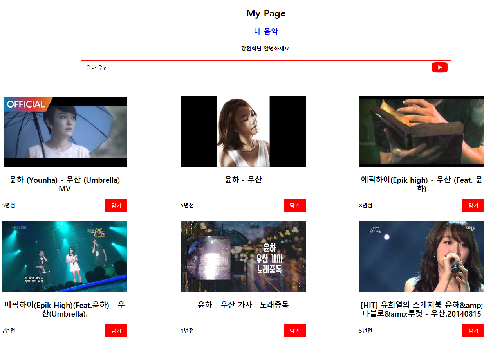The width and height of the screenshot is (493, 340).
Task: Open the 스케치북 singer with microphone thumbnail
Action: [422, 257]
